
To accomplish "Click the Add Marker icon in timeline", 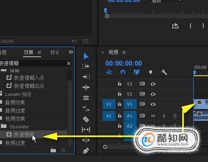I will [x=151, y=72].
